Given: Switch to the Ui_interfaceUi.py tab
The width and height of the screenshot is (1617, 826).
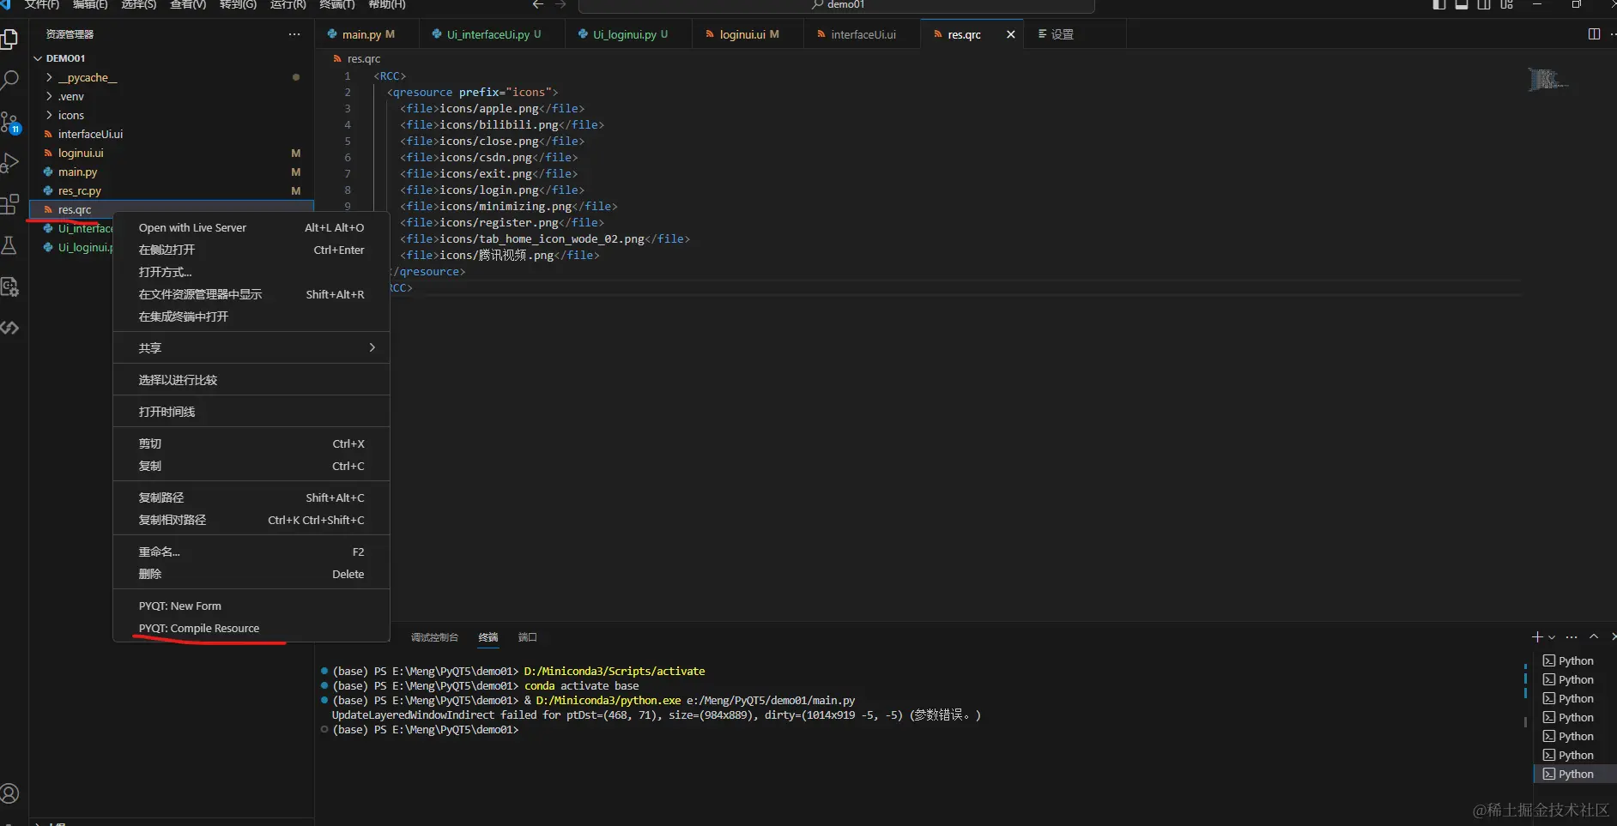Looking at the screenshot, I should 487,34.
